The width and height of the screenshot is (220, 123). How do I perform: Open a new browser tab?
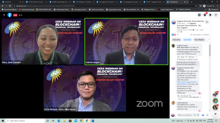tap(192, 2)
